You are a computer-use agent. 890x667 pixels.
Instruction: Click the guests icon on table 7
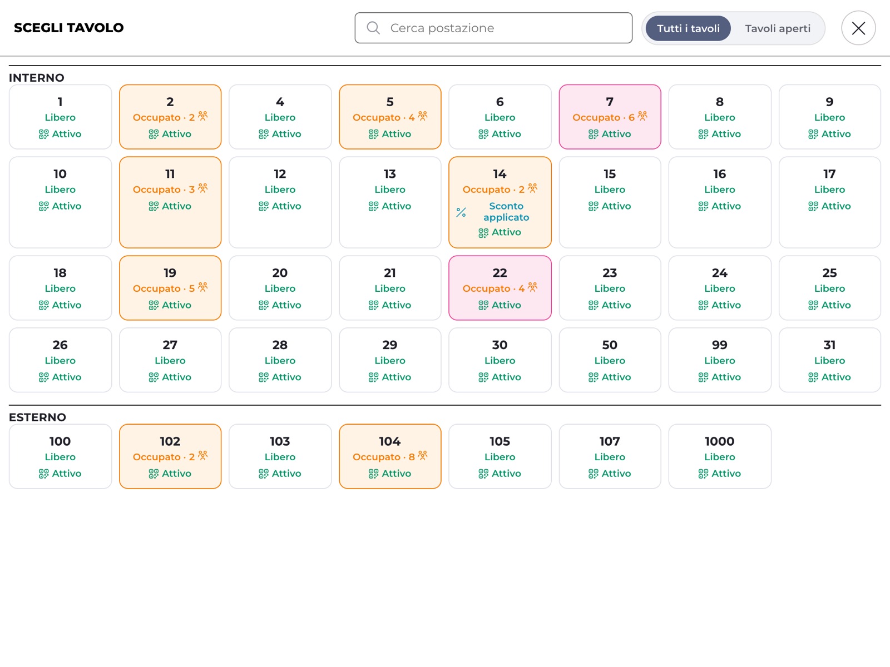(642, 116)
